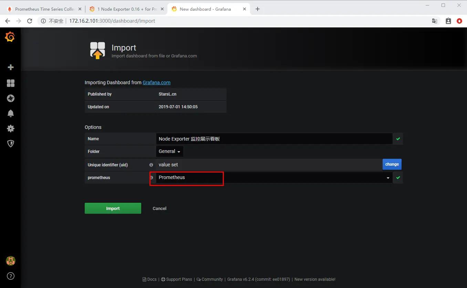Click the date 2019-07-01 14:50:05

coord(178,107)
